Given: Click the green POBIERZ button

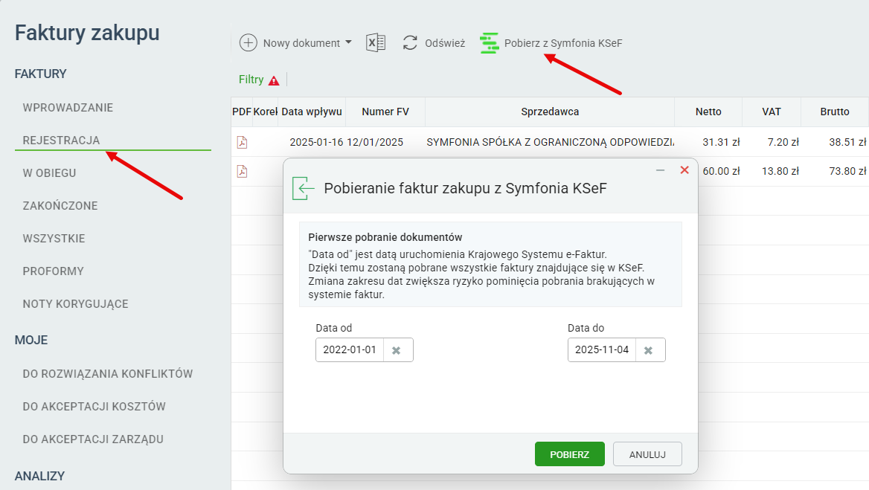Looking at the screenshot, I should click(570, 454).
